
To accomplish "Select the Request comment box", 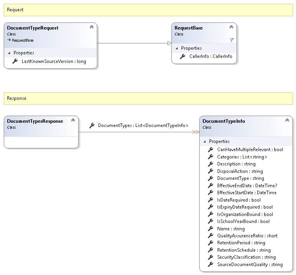I will click(148, 10).
